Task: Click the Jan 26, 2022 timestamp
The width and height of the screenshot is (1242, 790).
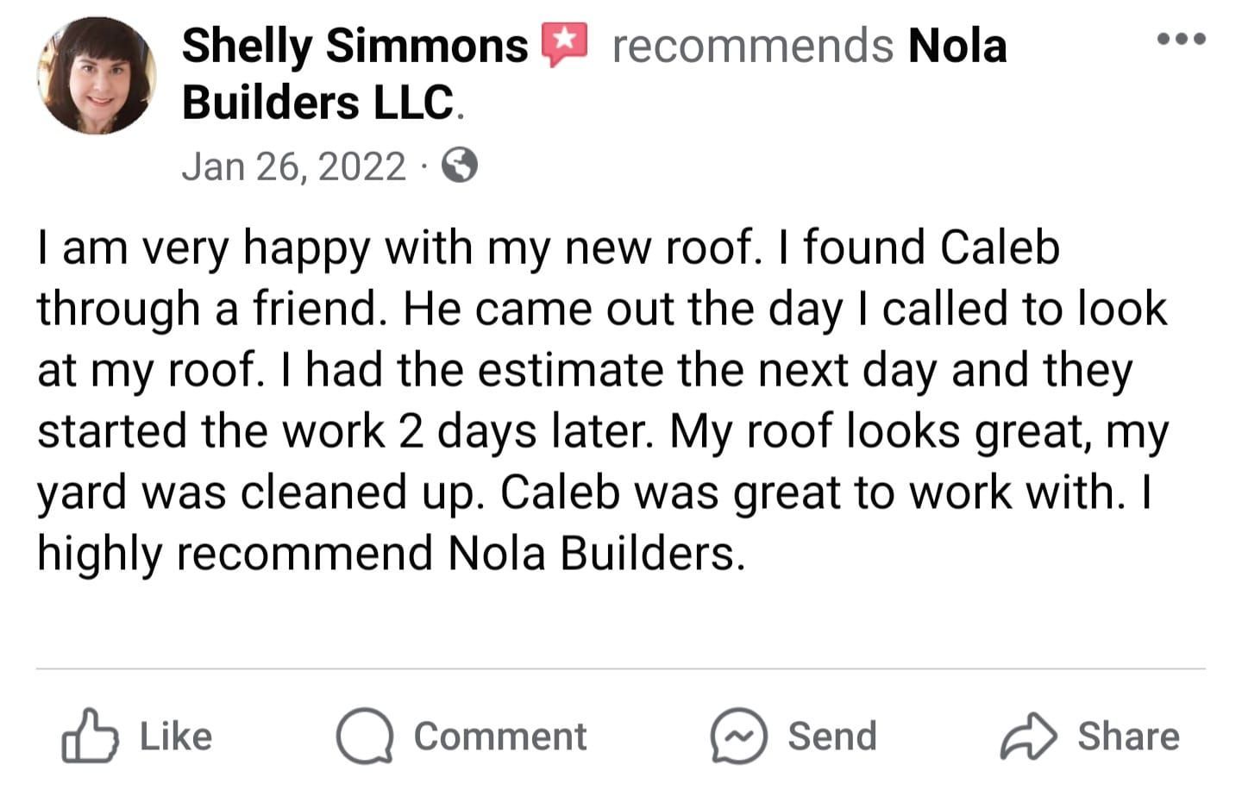Action: (x=293, y=166)
